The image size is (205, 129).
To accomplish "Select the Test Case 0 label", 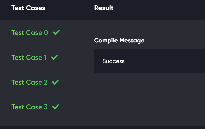I will pyautogui.click(x=30, y=33).
